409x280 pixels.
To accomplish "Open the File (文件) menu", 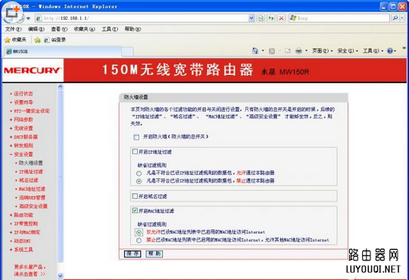I will tap(14, 29).
